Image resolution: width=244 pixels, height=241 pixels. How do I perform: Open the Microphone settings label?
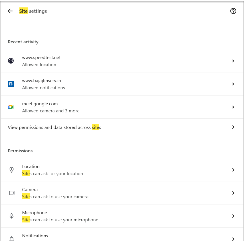[x=35, y=212]
